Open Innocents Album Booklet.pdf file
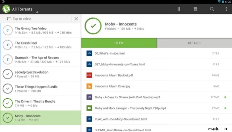The height and width of the screenshot is (132, 232). tap(114, 75)
